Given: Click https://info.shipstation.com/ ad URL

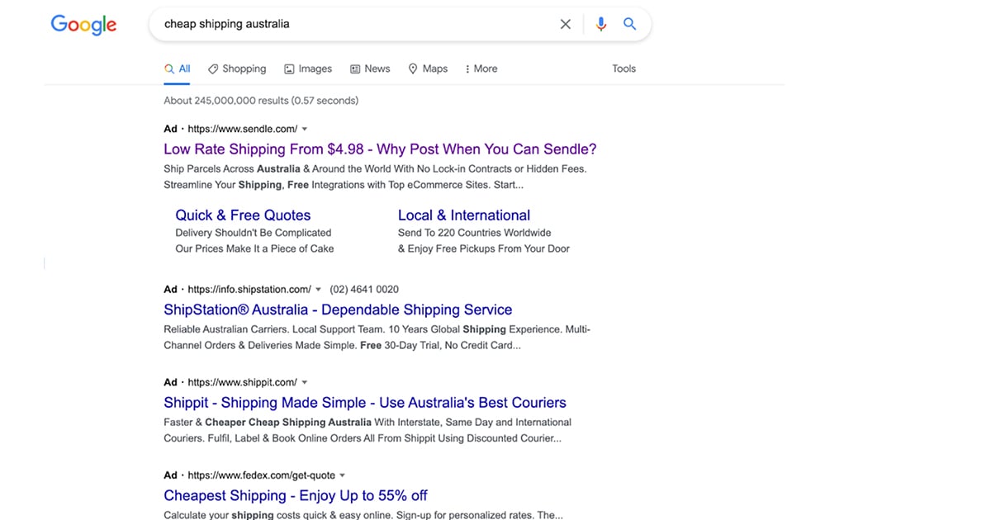Looking at the screenshot, I should click(x=249, y=290).
